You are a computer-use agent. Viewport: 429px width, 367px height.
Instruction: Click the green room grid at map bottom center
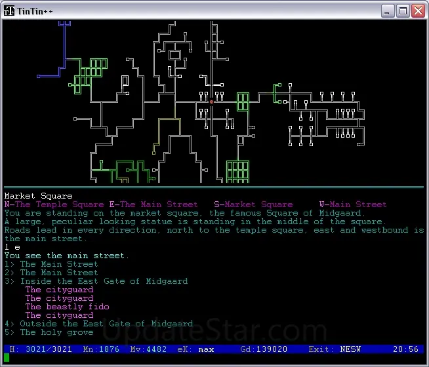click(237, 171)
